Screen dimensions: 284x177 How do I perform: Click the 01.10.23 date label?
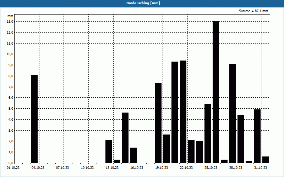click(x=13, y=168)
